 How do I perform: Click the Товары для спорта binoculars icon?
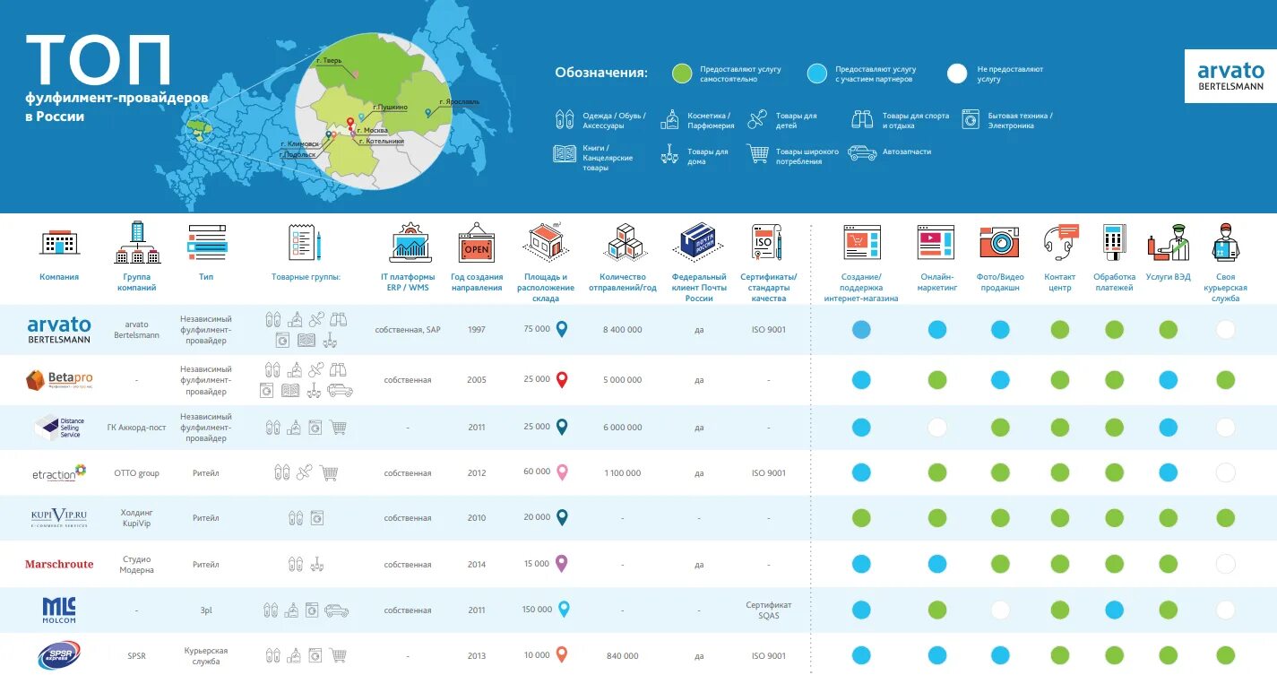863,118
